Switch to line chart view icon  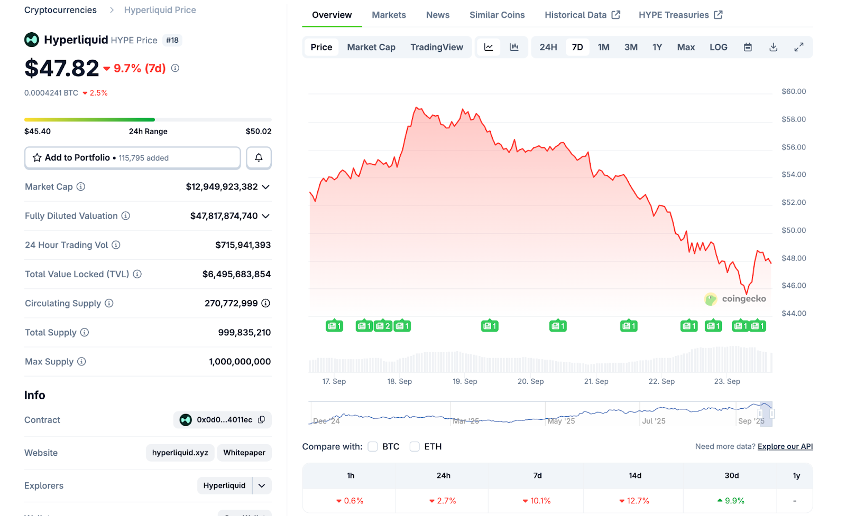[489, 48]
